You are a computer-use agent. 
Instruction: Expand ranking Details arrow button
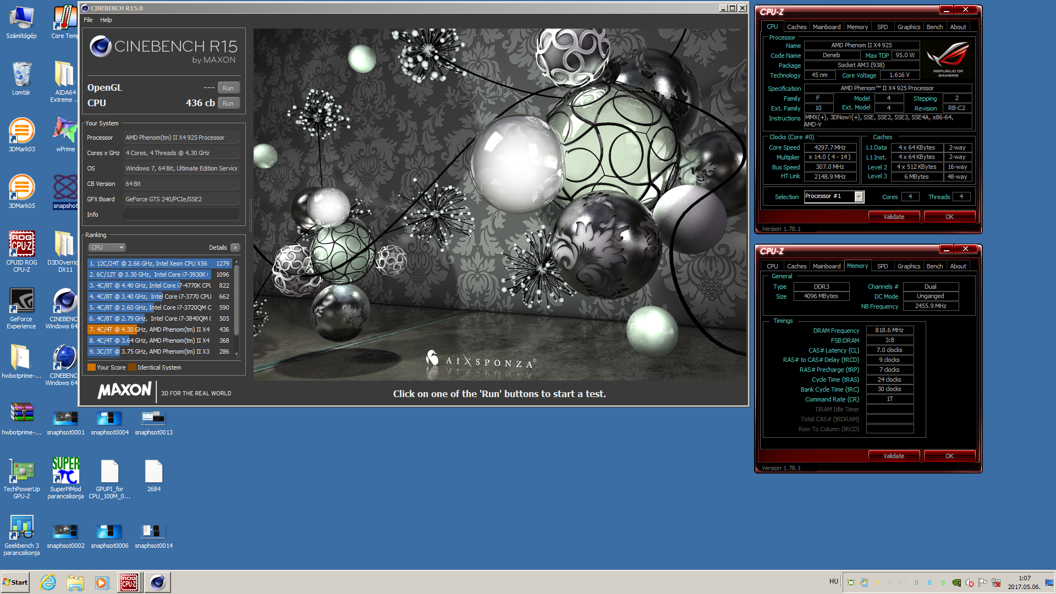coord(235,248)
